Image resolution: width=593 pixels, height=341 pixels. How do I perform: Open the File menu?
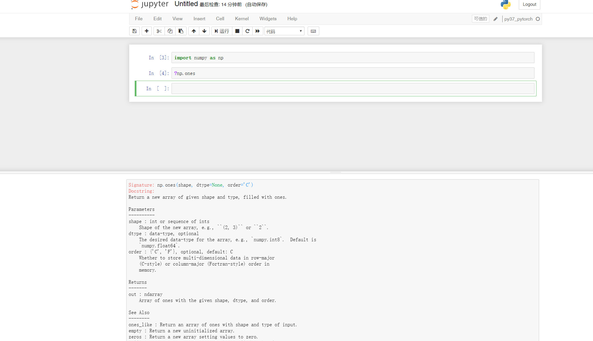[x=138, y=19]
